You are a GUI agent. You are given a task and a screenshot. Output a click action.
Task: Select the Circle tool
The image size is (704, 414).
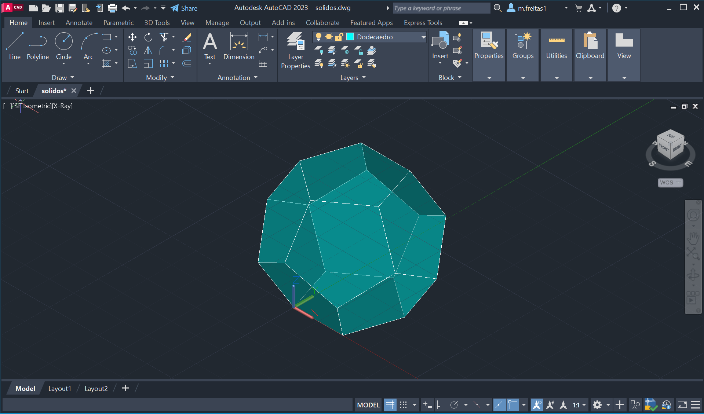click(64, 46)
